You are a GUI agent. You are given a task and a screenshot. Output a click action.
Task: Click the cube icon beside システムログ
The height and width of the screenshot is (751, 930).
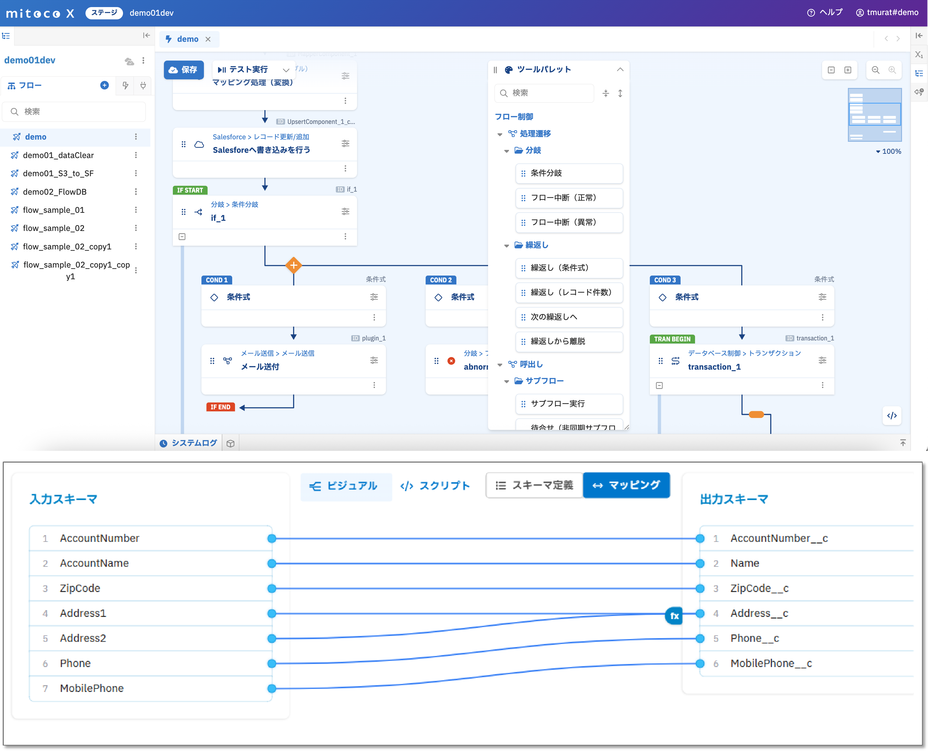point(231,443)
